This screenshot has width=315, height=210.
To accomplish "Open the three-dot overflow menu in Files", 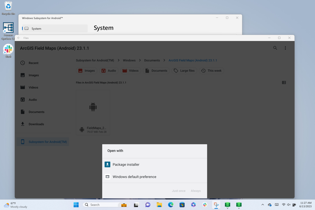I will tap(285, 48).
